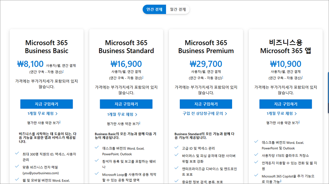Click the Microsoft 365 Business Standard heading
This screenshot has height=184, width=329.
[x=126, y=46]
